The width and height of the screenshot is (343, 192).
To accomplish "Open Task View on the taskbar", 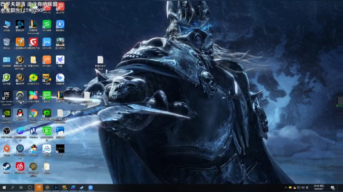I will pyautogui.click(x=21, y=187).
